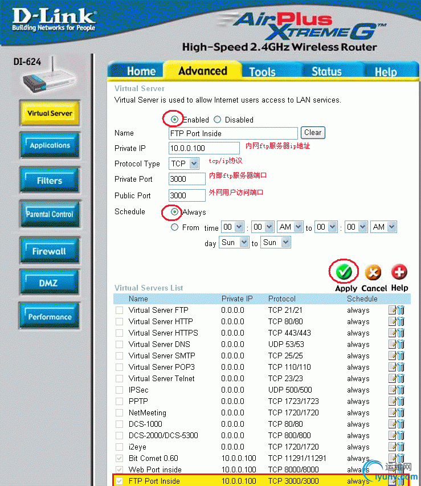Switch to the Advanced tab
Image resolution: width=421 pixels, height=486 pixels.
point(203,71)
